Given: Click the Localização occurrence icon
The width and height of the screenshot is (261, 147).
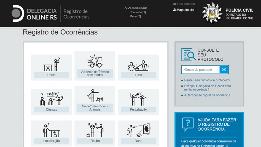Looking at the screenshot, I should point(52,130).
